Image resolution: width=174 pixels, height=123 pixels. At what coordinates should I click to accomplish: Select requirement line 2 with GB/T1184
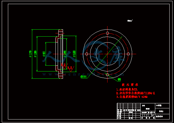[136, 93]
